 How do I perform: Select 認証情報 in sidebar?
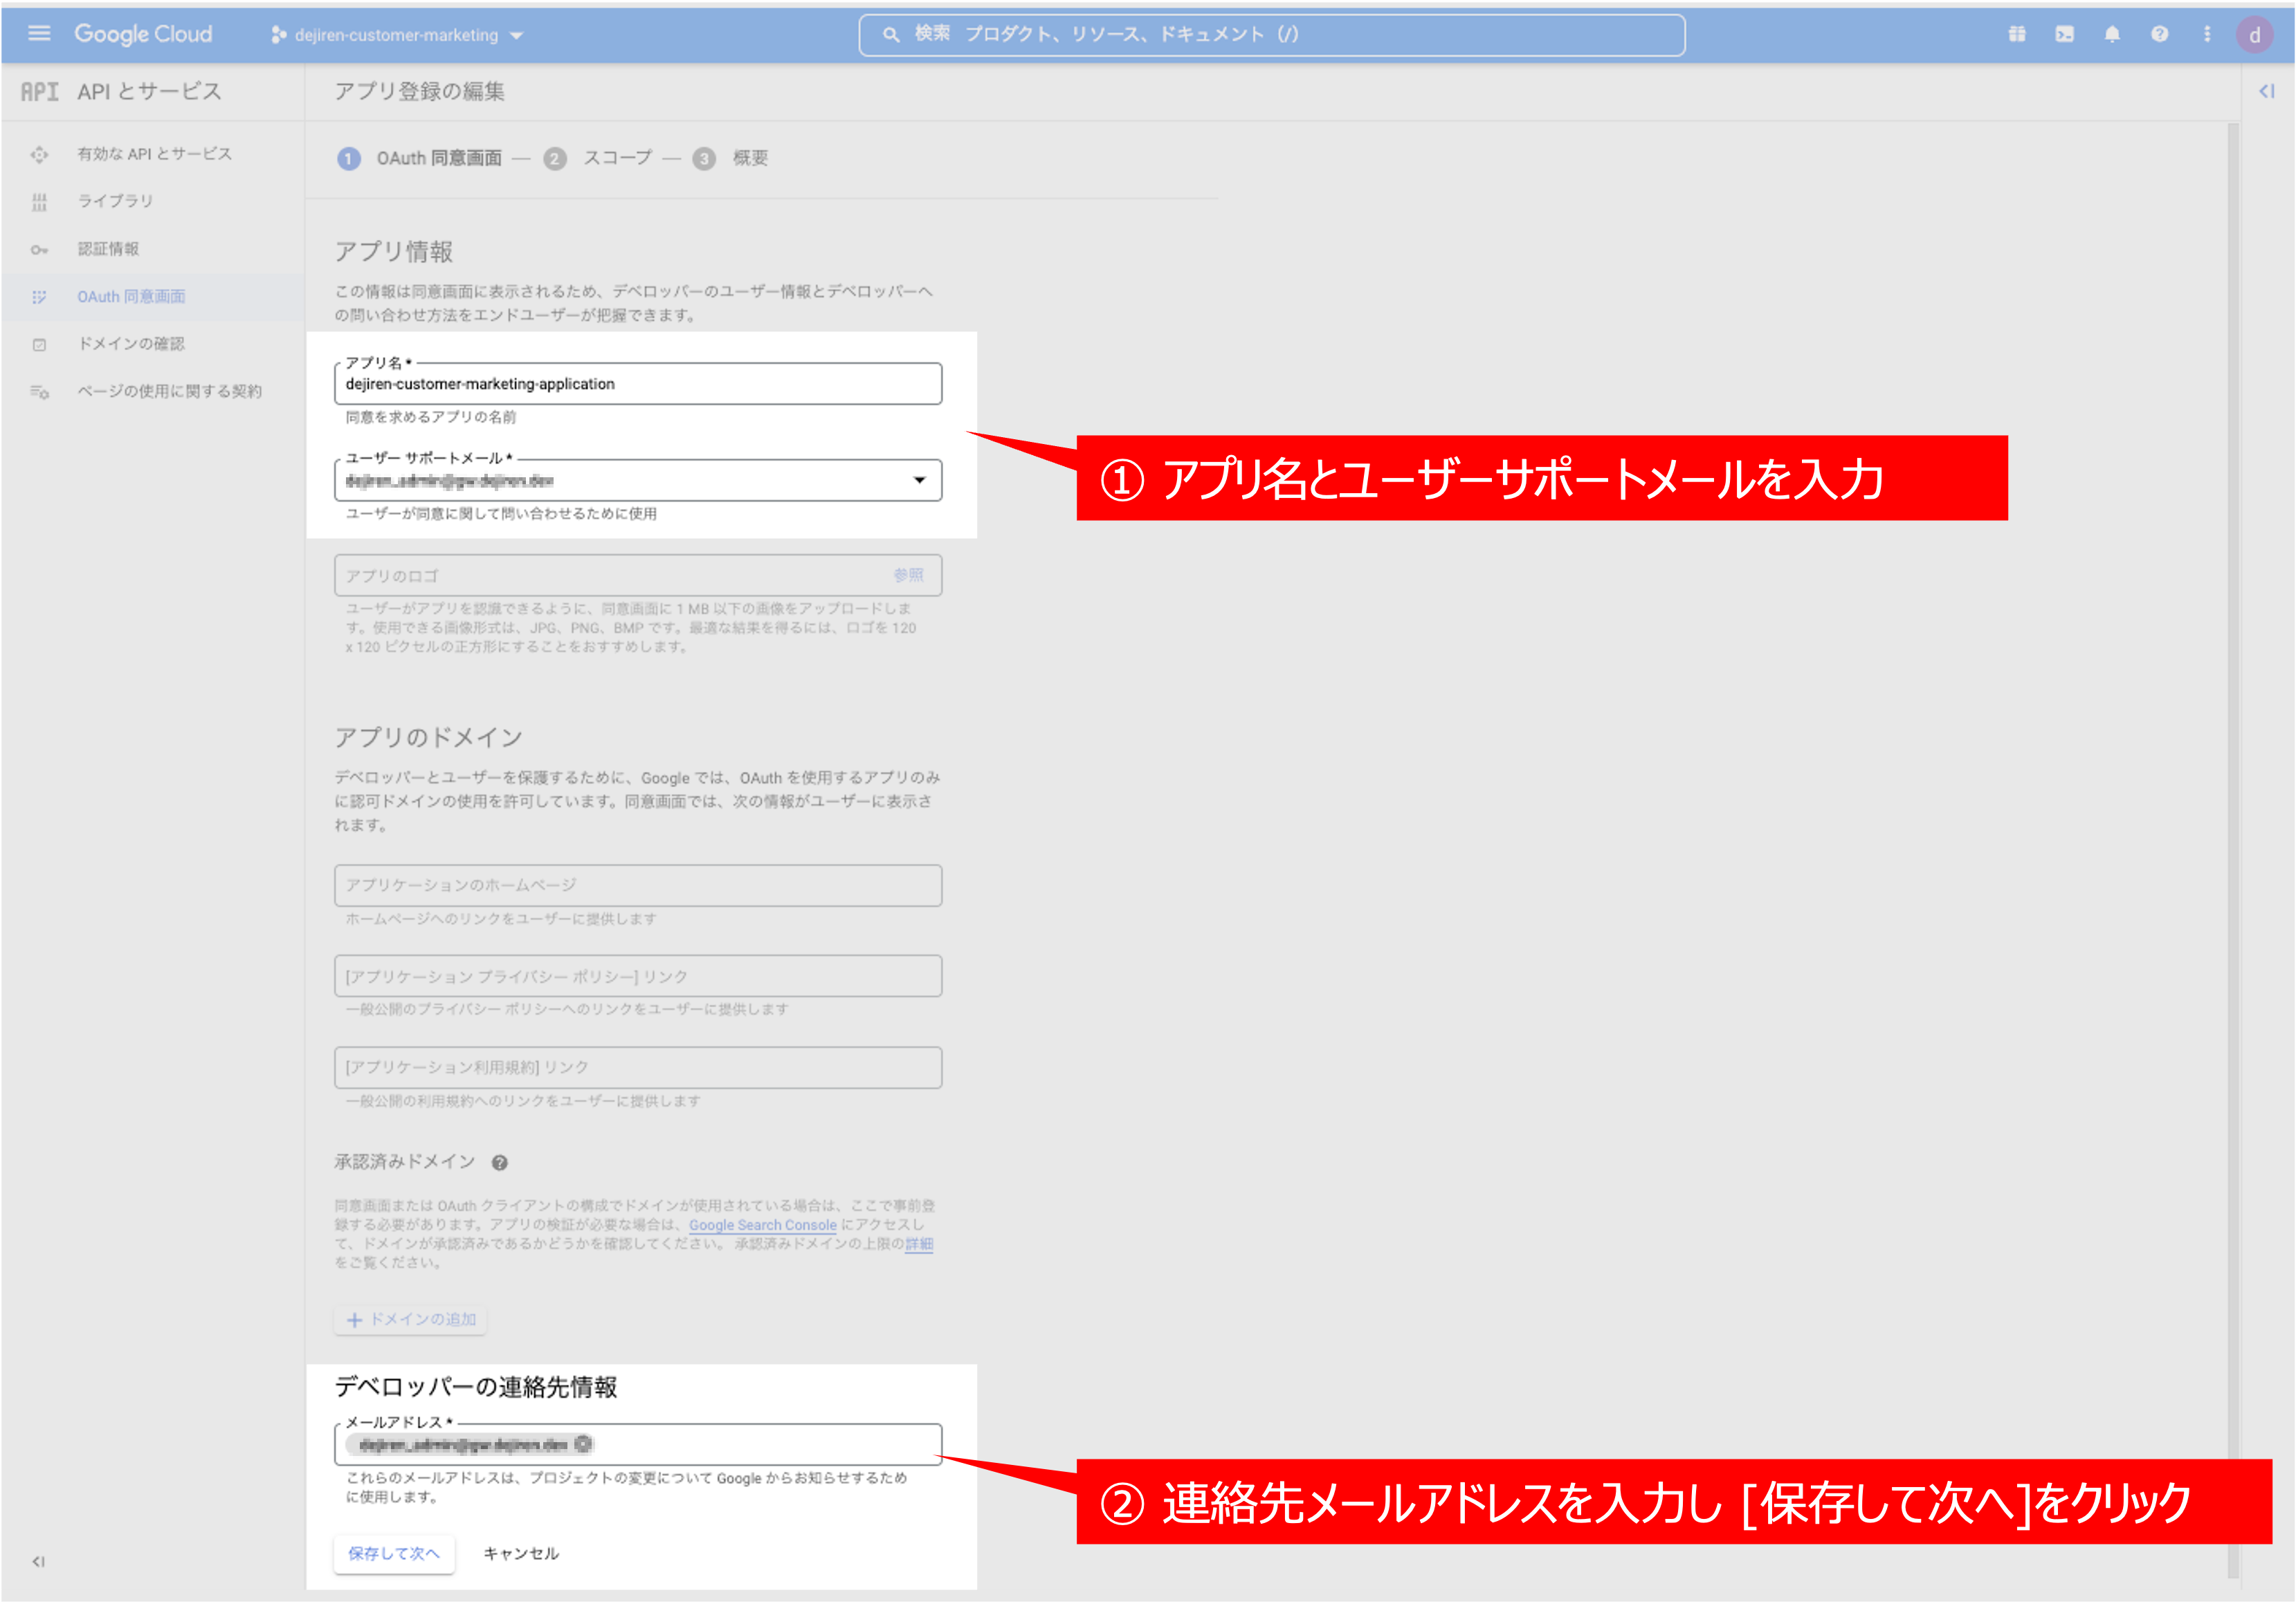154,249
